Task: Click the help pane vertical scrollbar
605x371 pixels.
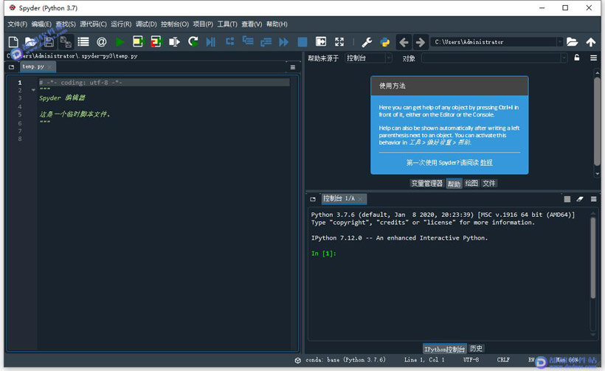Action: [597, 122]
